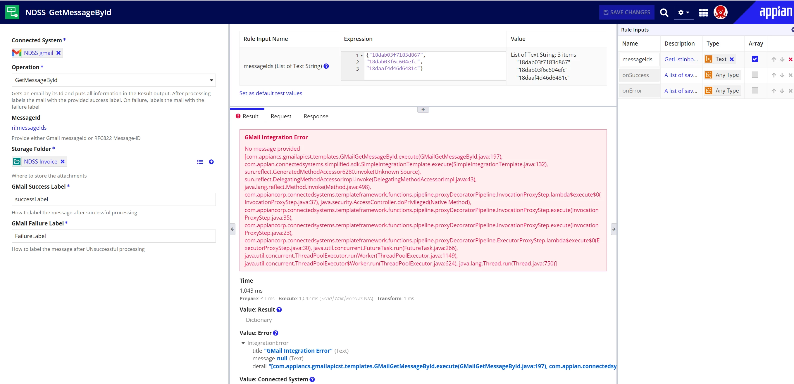Click the Appian logo
Viewport: 794px width, 384px height.
[x=776, y=12]
